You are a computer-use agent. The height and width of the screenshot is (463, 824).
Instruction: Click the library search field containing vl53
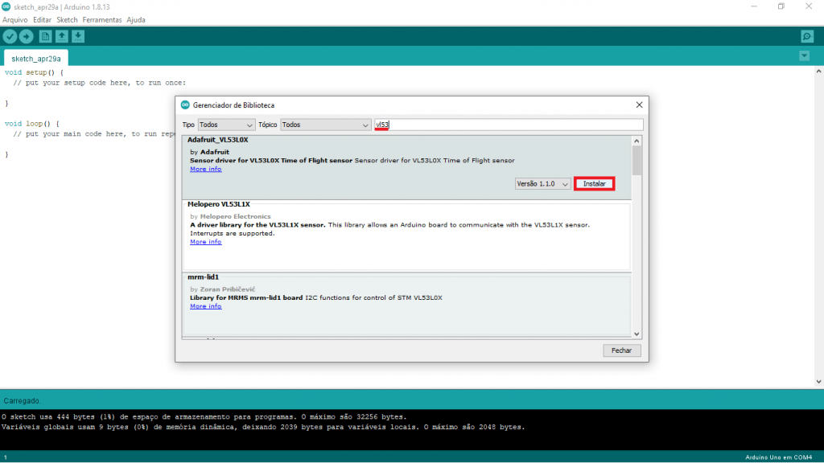tap(509, 125)
